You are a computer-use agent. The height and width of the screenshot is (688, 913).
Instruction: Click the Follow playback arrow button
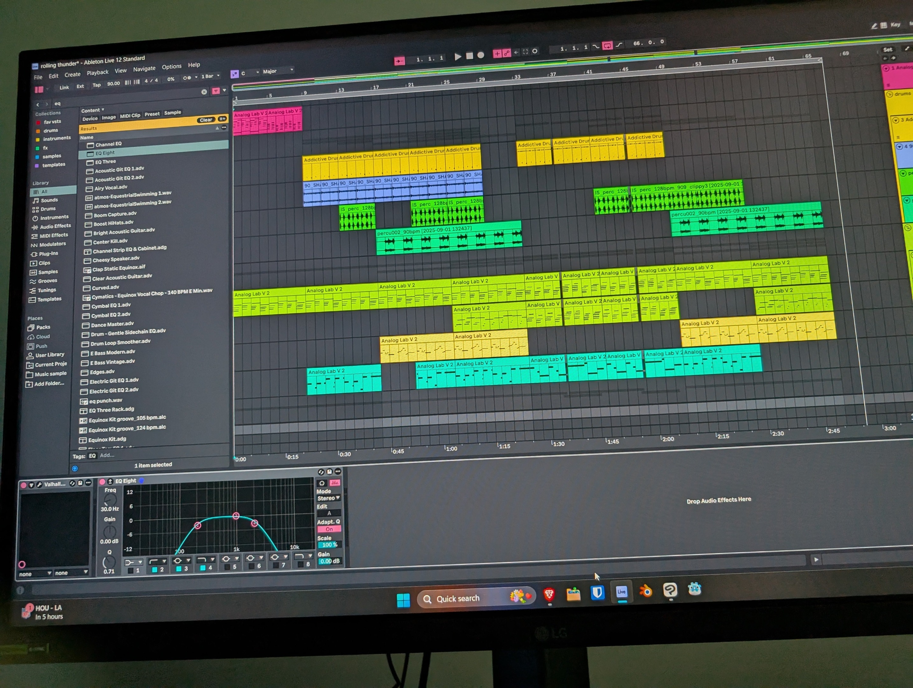pyautogui.click(x=399, y=61)
